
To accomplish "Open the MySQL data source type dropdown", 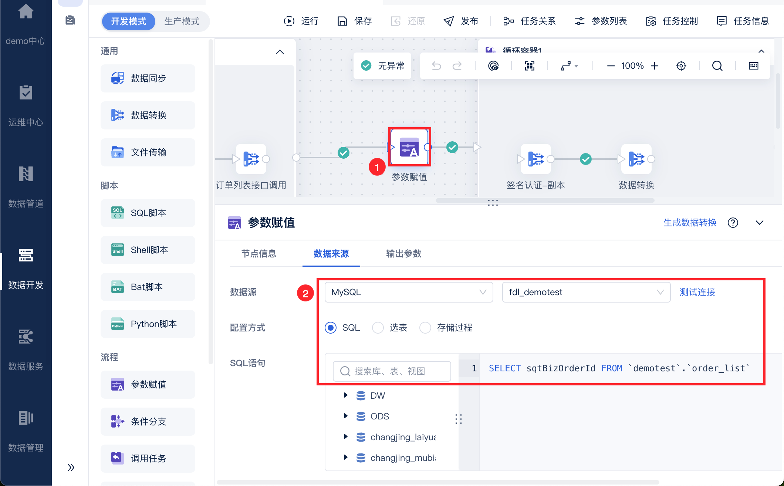I will click(409, 292).
